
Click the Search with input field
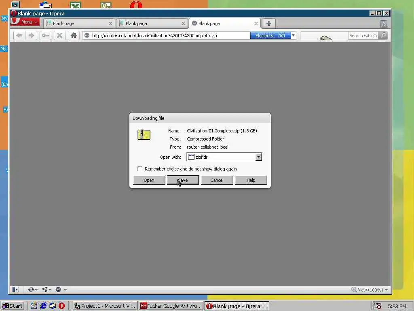coord(363,36)
